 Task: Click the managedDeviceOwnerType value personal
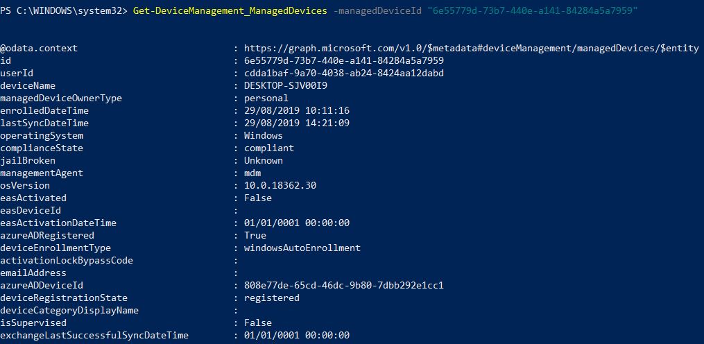(x=266, y=98)
